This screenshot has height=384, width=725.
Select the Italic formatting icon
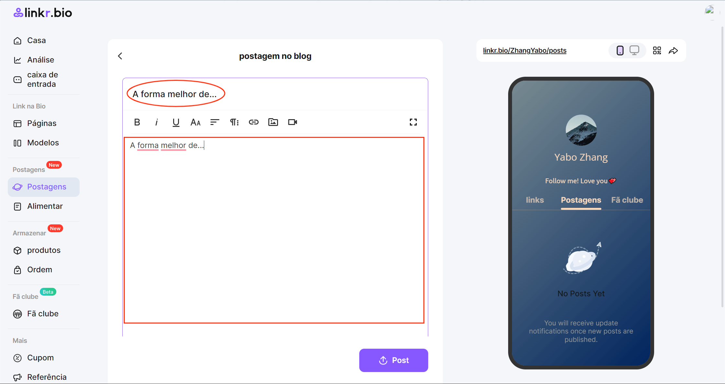(156, 122)
